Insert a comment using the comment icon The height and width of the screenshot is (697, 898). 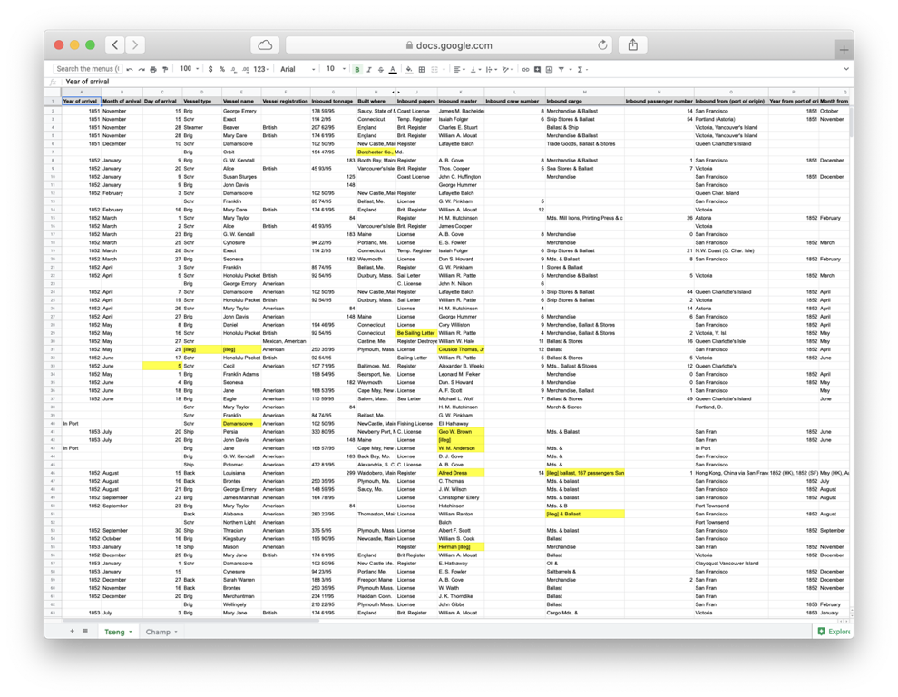click(x=537, y=69)
